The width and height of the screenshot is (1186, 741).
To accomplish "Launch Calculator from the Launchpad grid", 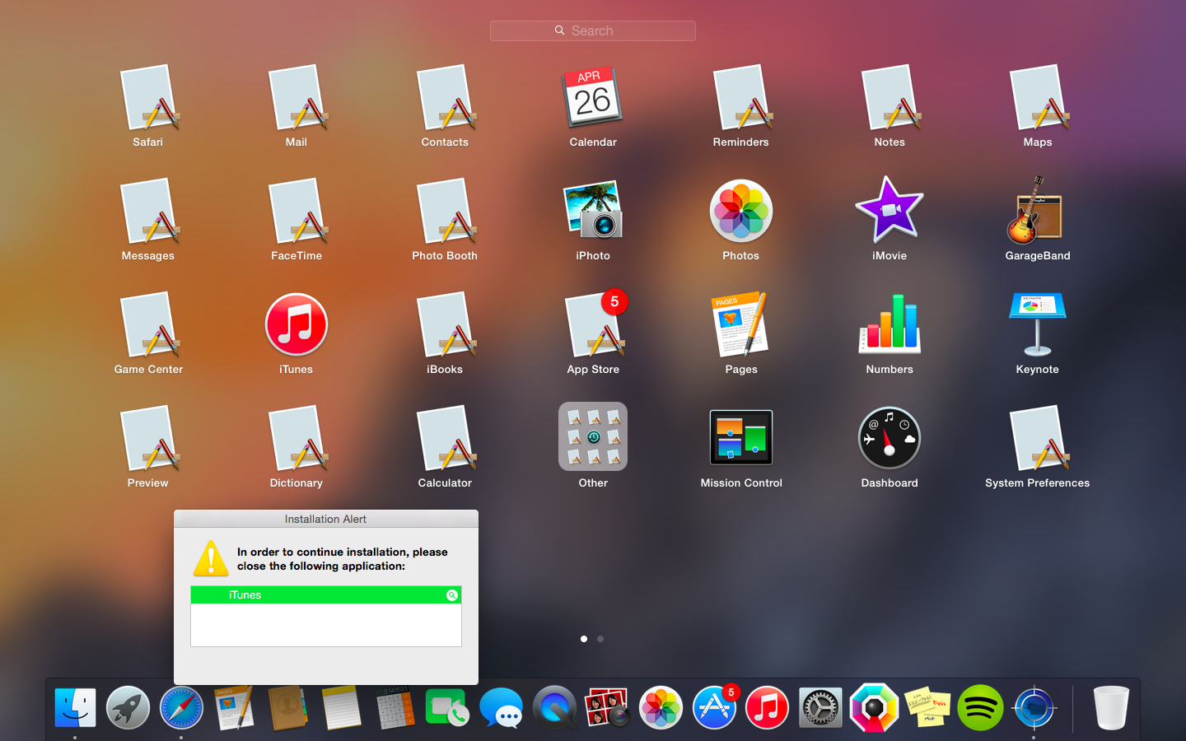I will [x=445, y=440].
